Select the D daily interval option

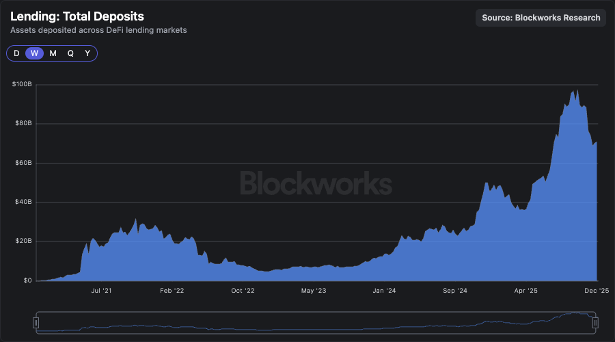tap(16, 53)
